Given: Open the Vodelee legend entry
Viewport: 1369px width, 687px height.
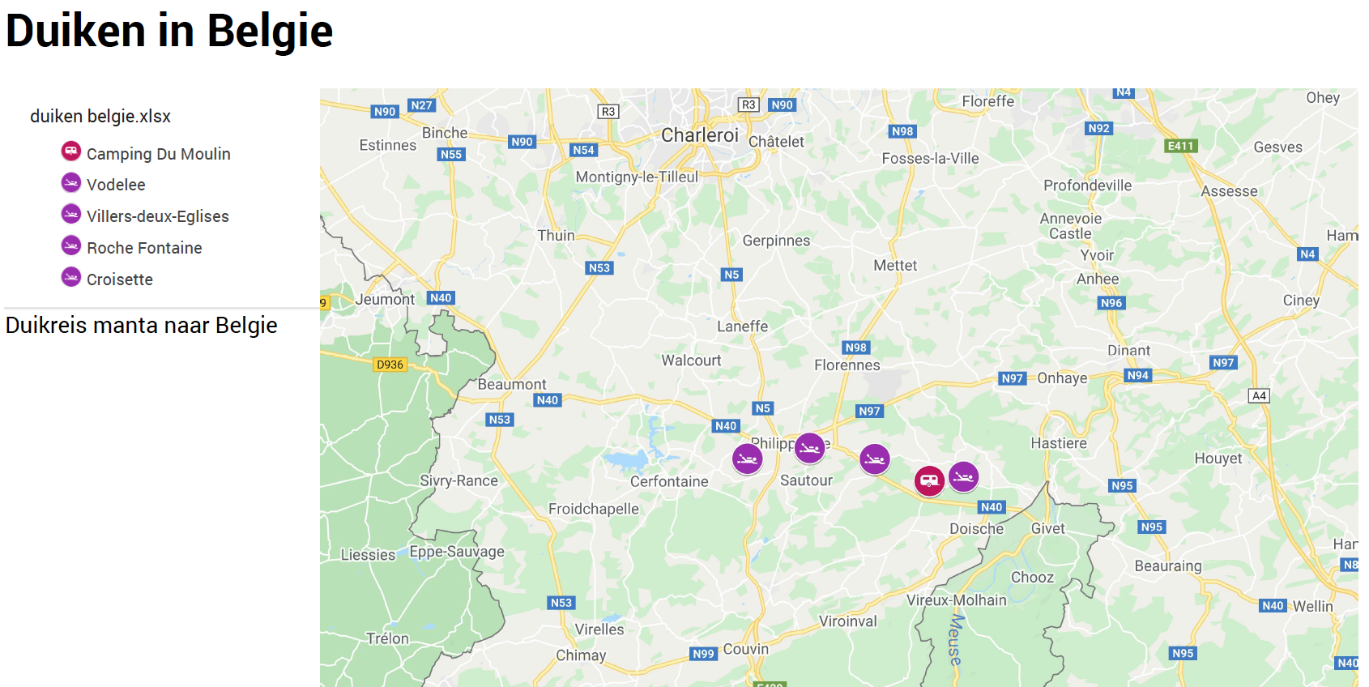Looking at the screenshot, I should (104, 185).
